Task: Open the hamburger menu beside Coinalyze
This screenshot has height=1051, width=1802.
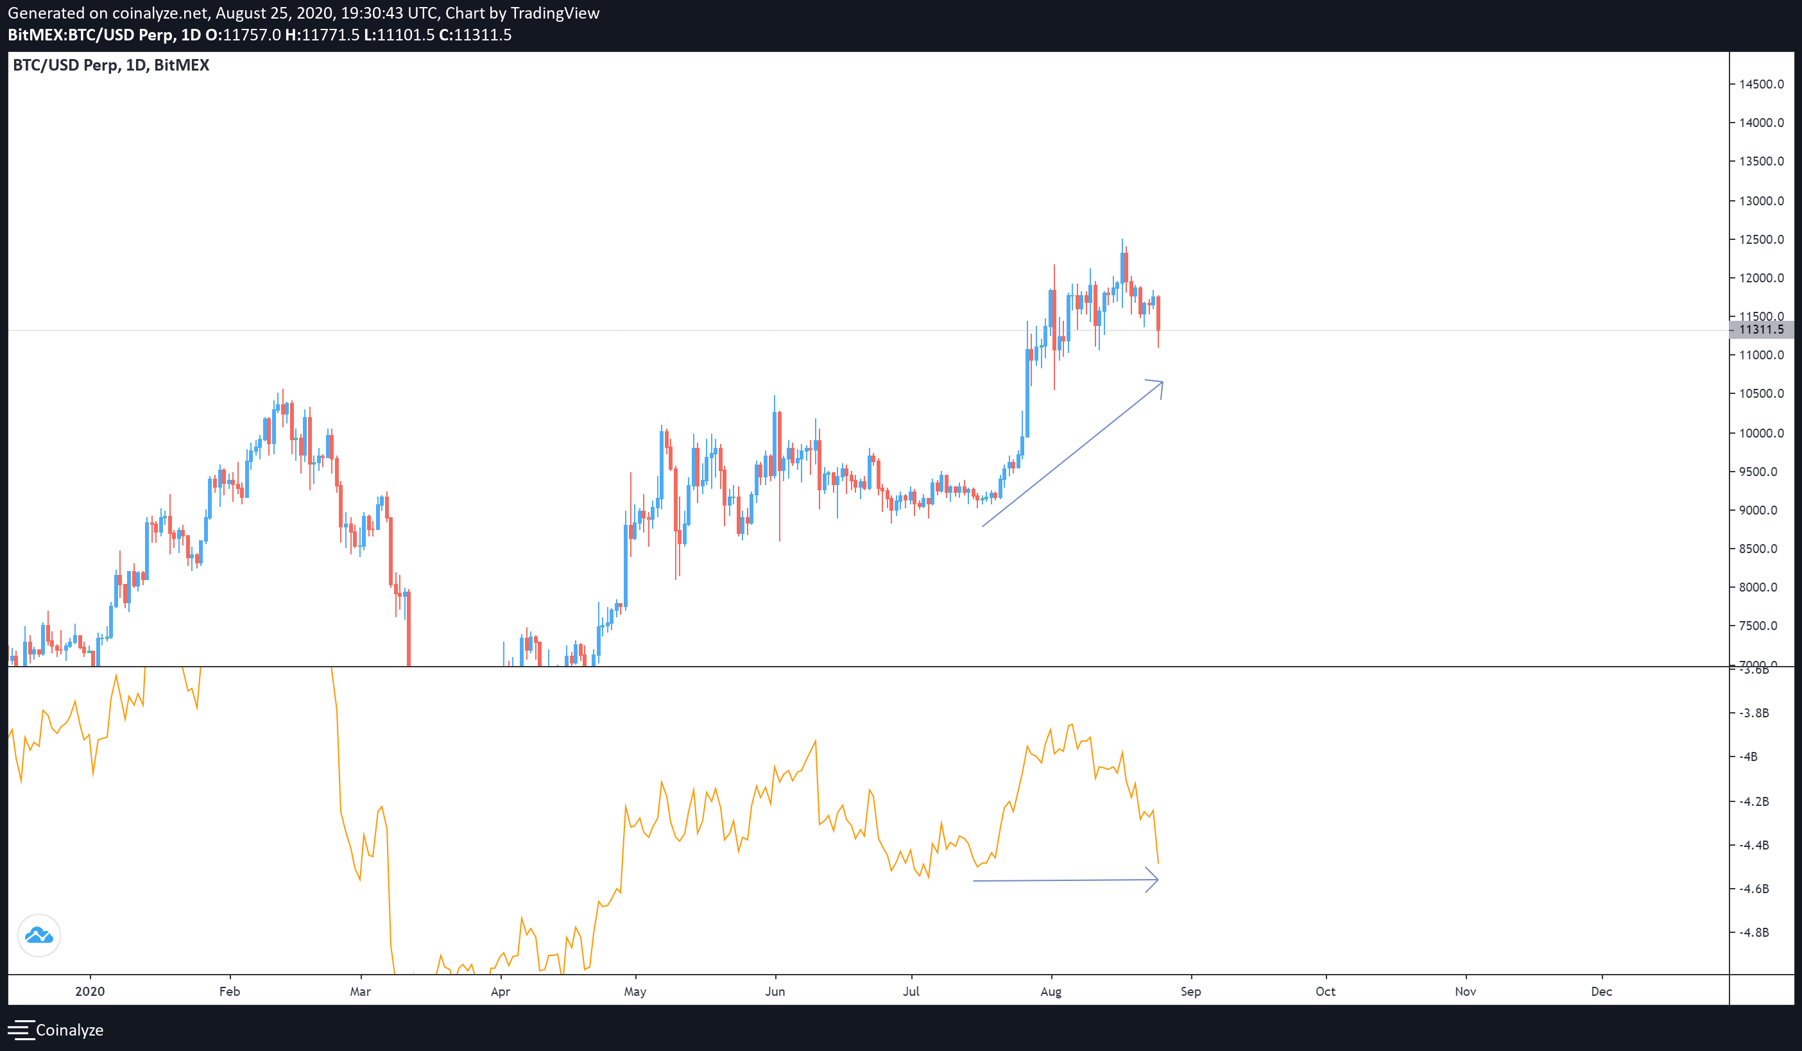Action: pos(20,1030)
